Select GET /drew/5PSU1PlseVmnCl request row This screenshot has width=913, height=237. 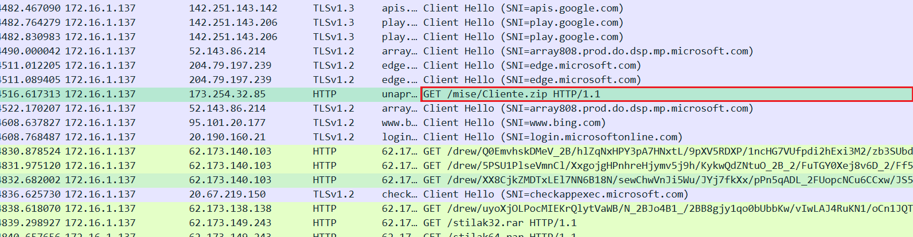point(665,166)
